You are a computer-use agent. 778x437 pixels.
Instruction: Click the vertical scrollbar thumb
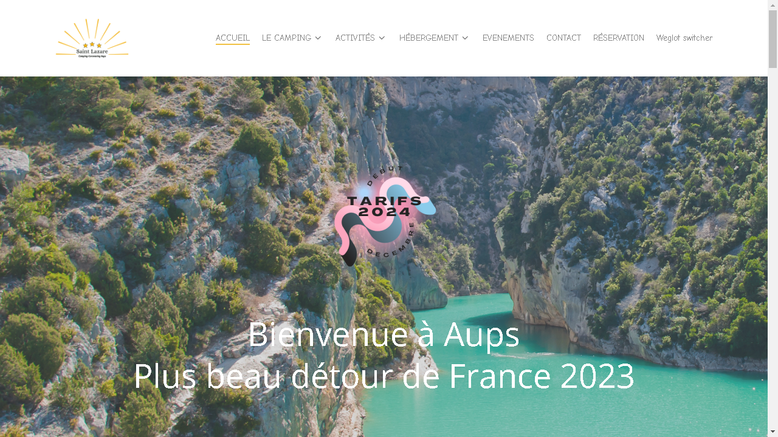click(773, 39)
